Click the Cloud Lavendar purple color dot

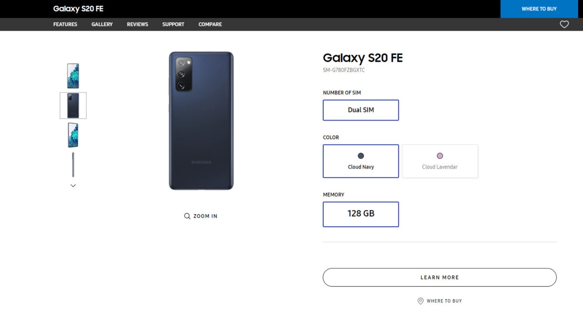[x=440, y=156]
